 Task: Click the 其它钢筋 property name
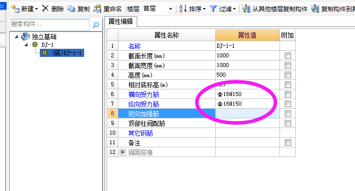pyautogui.click(x=140, y=133)
